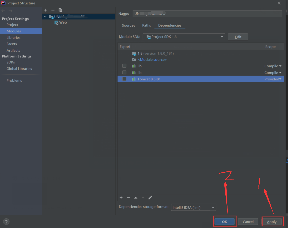Add a new module with plus icon

(46, 10)
